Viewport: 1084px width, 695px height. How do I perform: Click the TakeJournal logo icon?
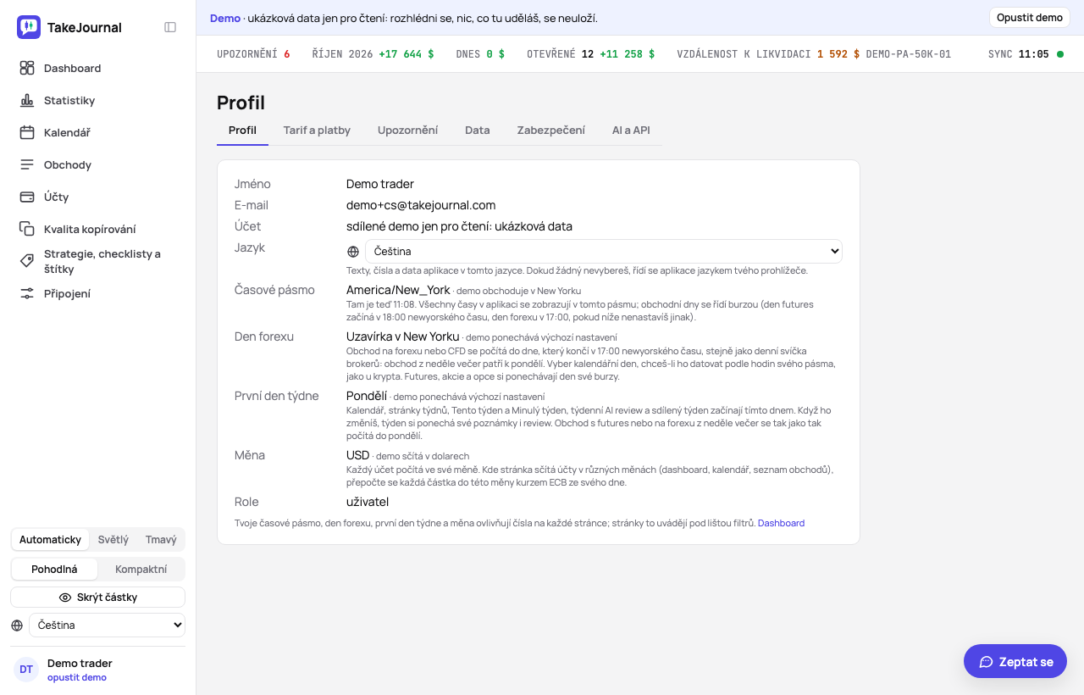point(29,27)
